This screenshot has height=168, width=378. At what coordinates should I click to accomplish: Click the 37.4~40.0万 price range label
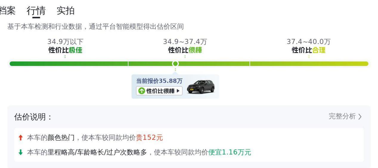tap(309, 42)
